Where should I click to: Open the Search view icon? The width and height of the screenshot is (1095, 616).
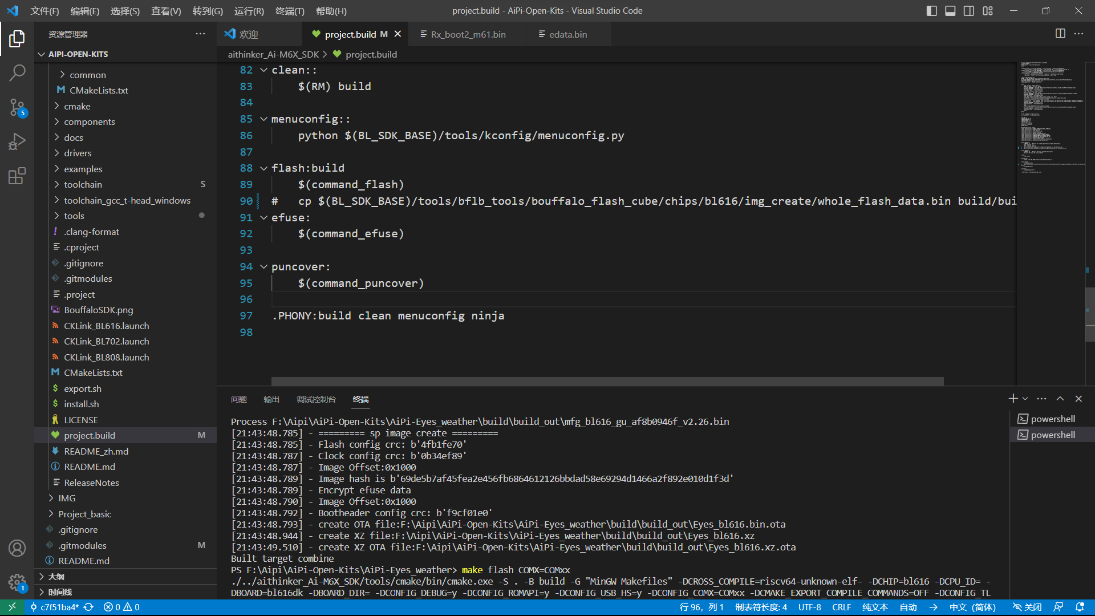tap(17, 72)
